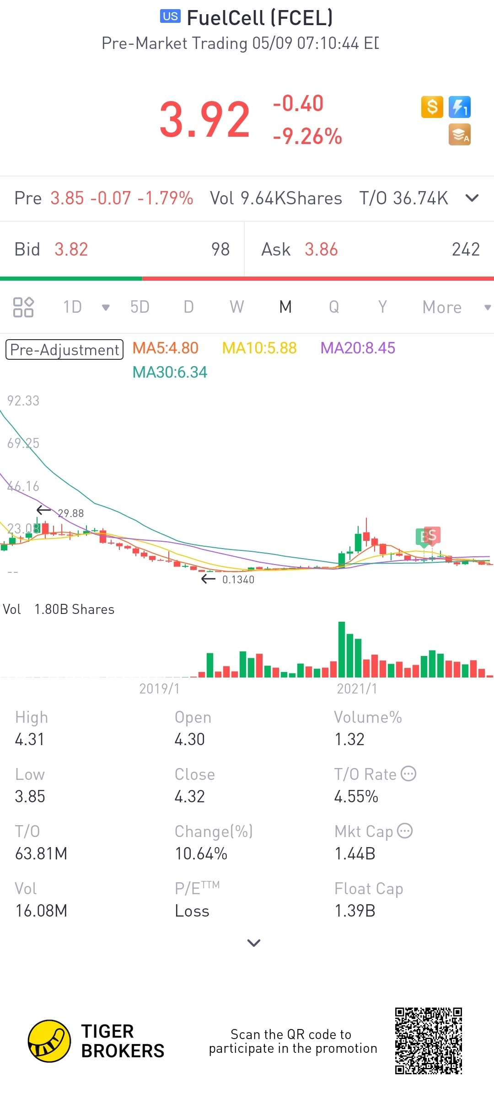Switch to the yearly Y chart tab
Screen dimensions: 494x1120
coord(382,307)
